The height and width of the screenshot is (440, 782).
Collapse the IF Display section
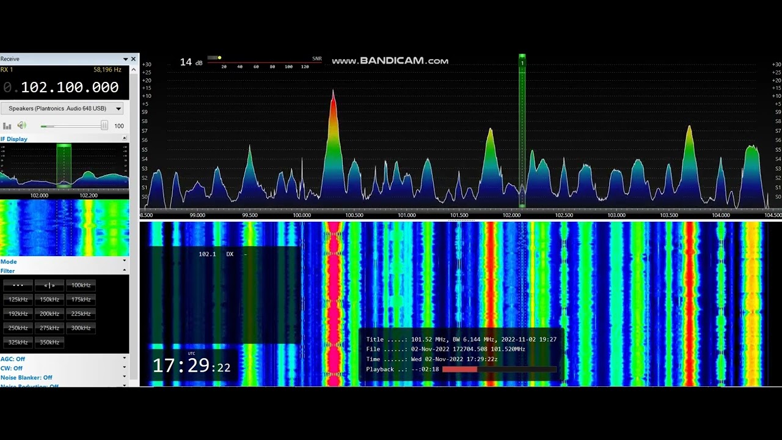click(x=125, y=139)
